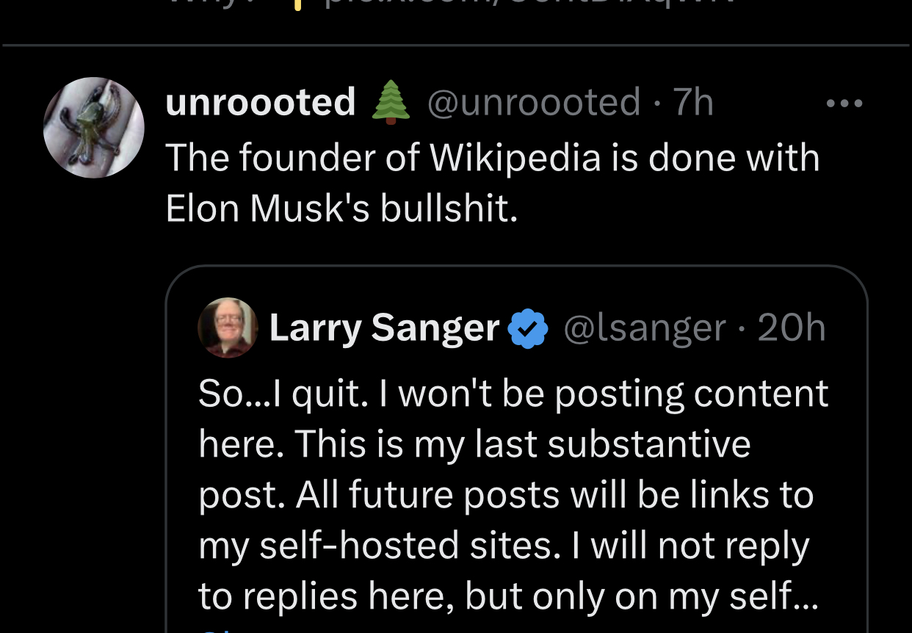Click Larry Sanger's profile photo
The height and width of the screenshot is (633, 912).
tap(228, 328)
